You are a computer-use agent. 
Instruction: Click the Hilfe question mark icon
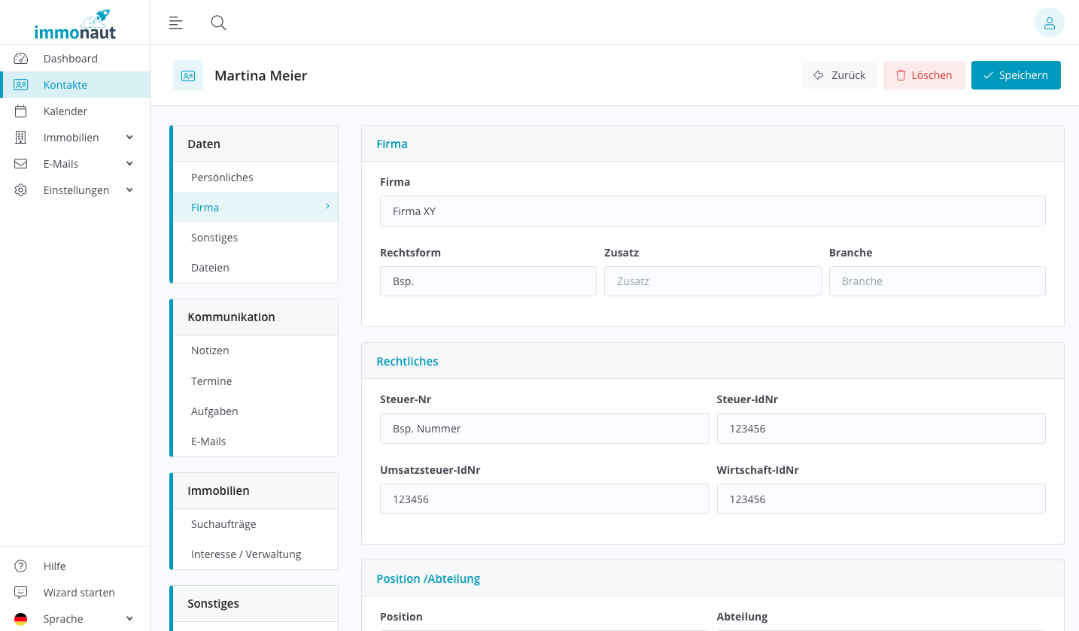click(x=21, y=566)
